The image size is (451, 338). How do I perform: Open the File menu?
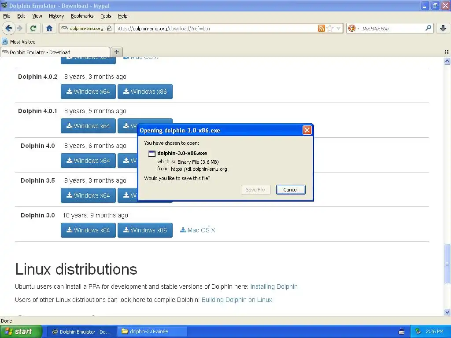[x=7, y=16]
